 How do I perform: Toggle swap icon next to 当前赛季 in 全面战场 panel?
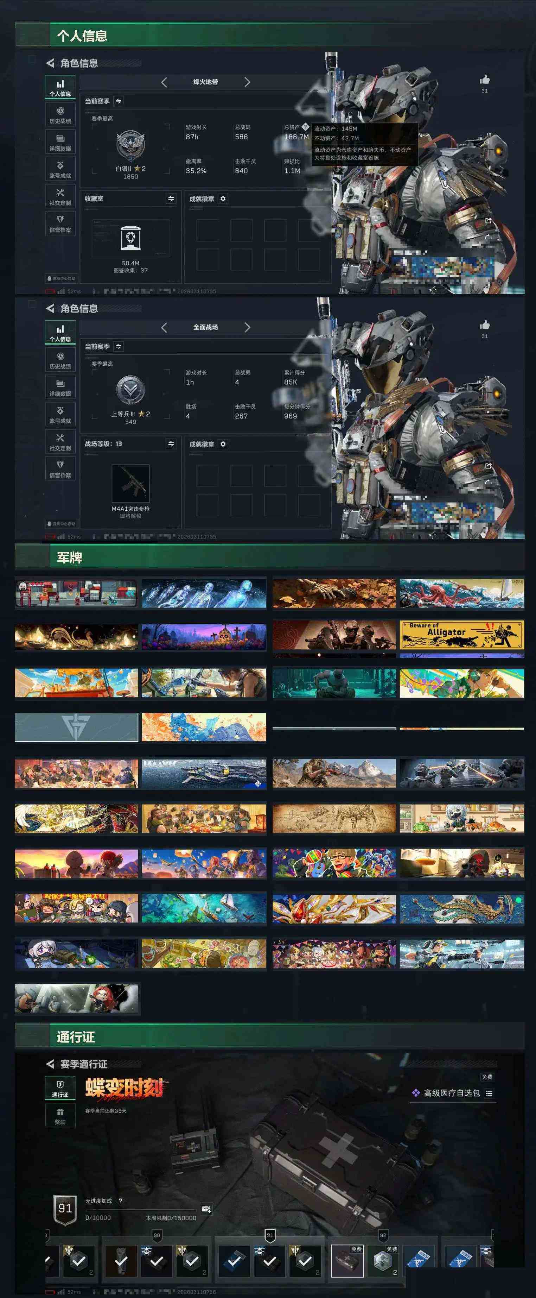click(x=119, y=347)
